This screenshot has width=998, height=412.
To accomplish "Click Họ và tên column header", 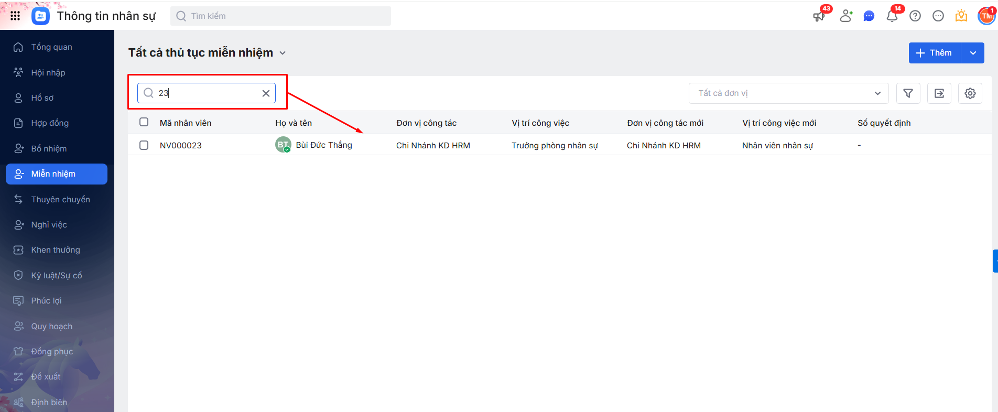I will coord(294,123).
